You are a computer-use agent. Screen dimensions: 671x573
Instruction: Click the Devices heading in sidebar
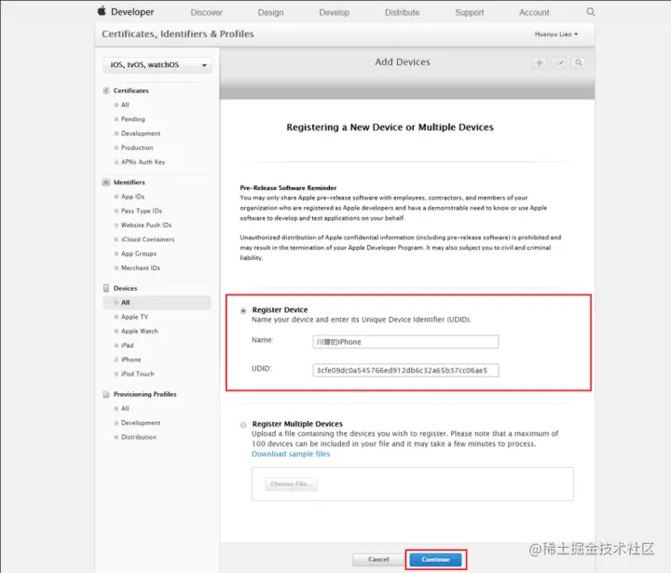[126, 289]
